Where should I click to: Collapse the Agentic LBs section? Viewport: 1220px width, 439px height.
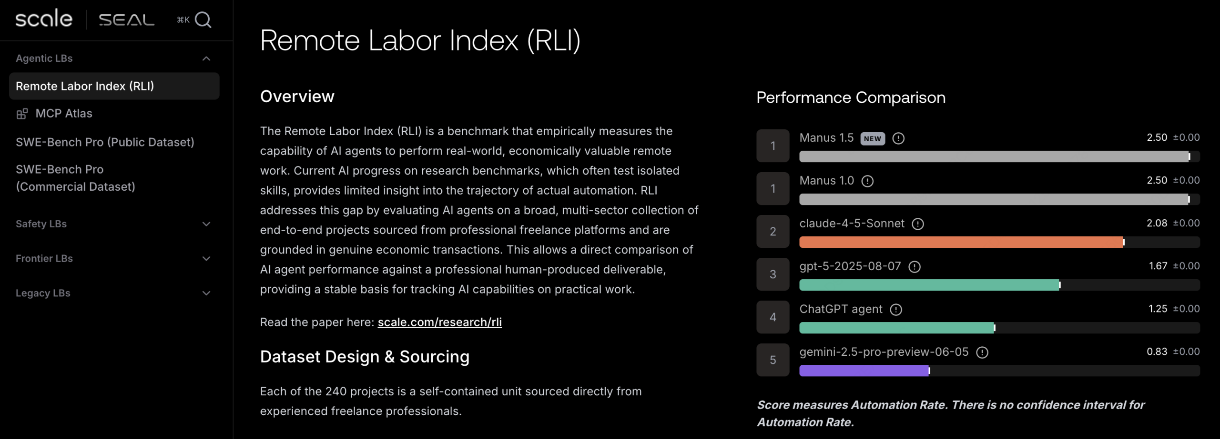point(206,59)
